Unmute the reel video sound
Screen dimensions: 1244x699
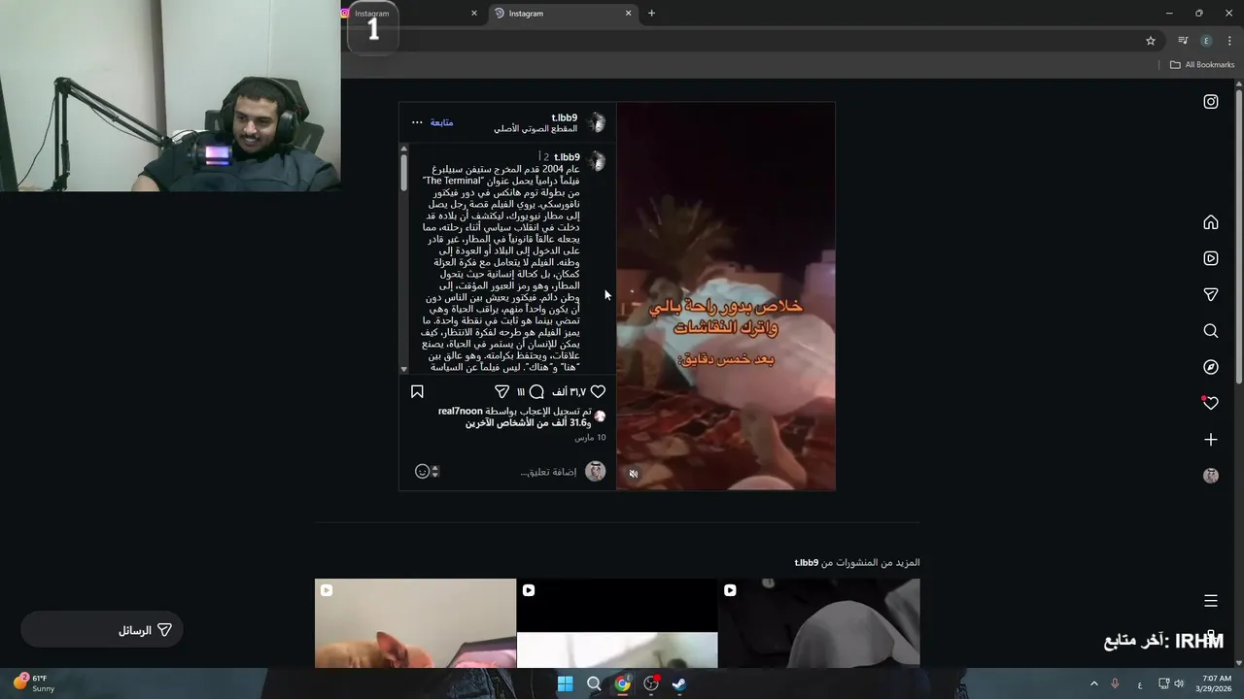(634, 474)
